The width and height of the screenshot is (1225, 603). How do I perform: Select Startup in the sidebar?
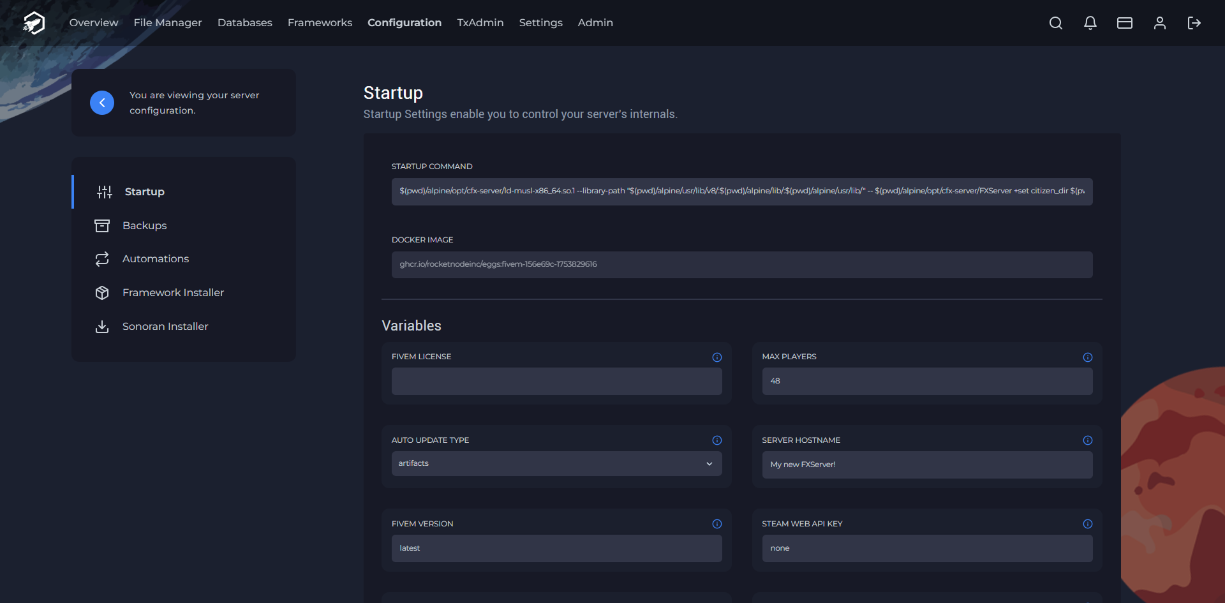click(x=144, y=191)
